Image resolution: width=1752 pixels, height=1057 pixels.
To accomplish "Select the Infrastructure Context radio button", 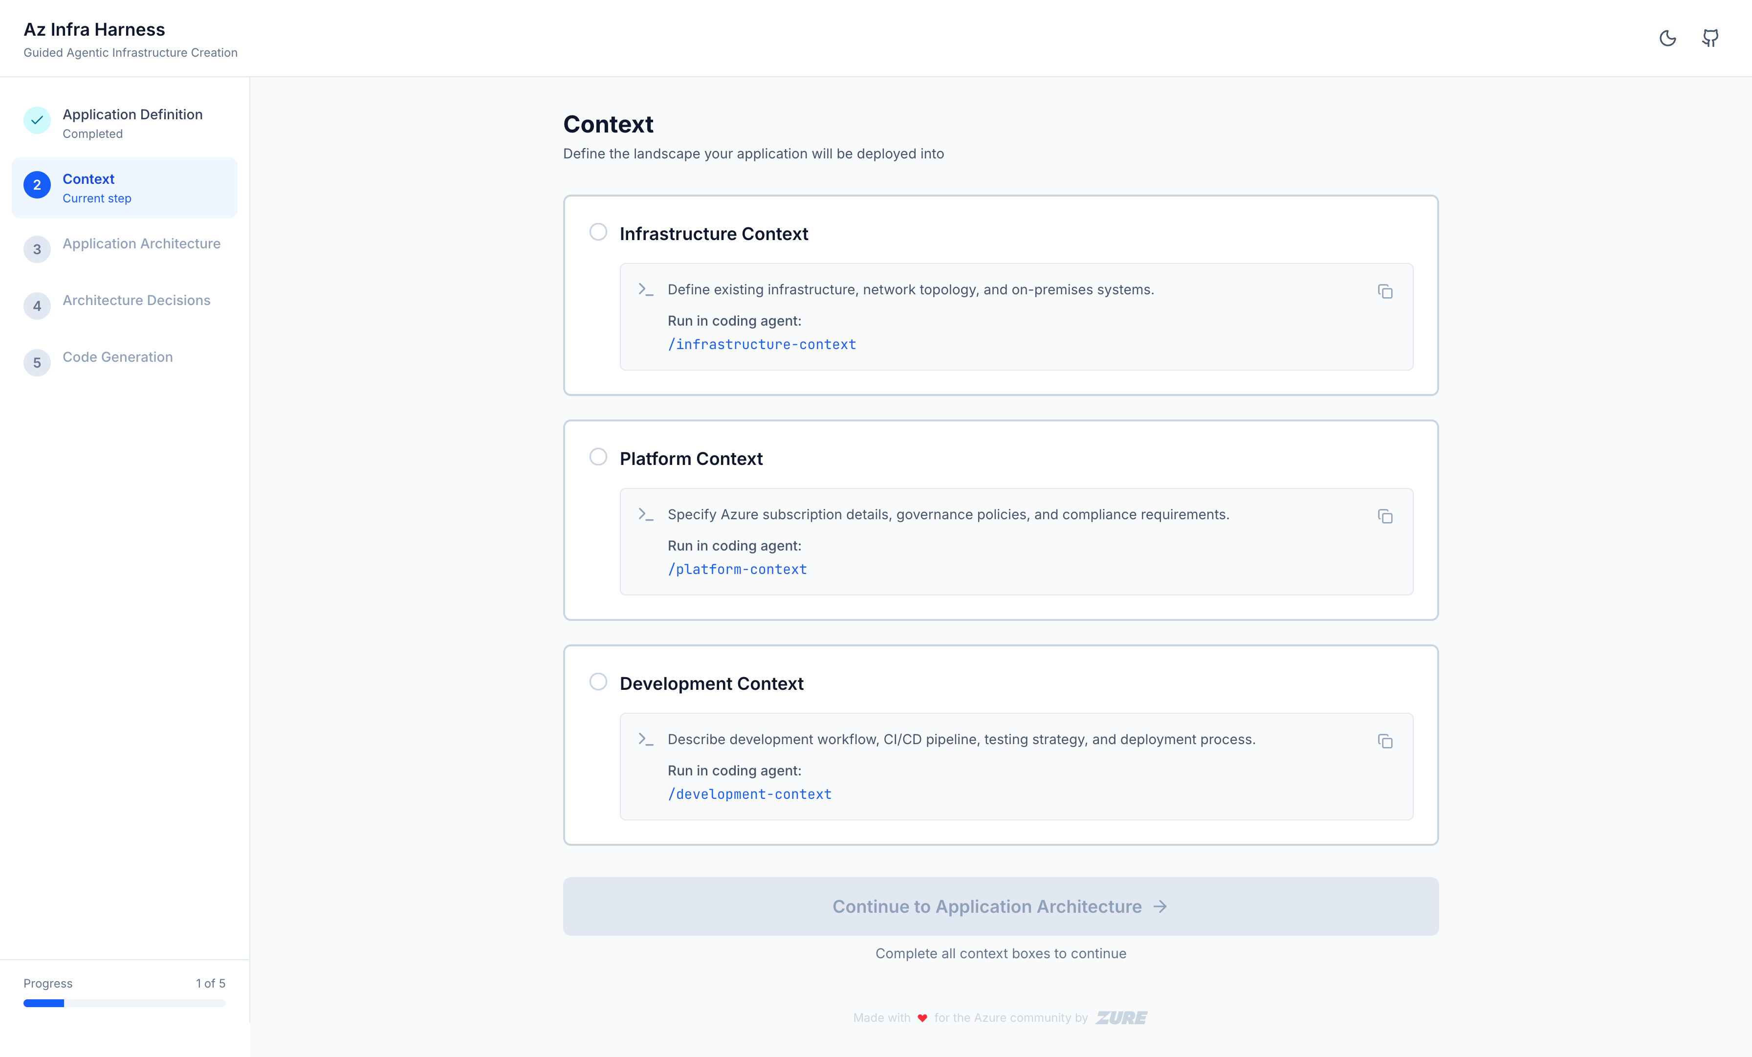I will coord(597,232).
